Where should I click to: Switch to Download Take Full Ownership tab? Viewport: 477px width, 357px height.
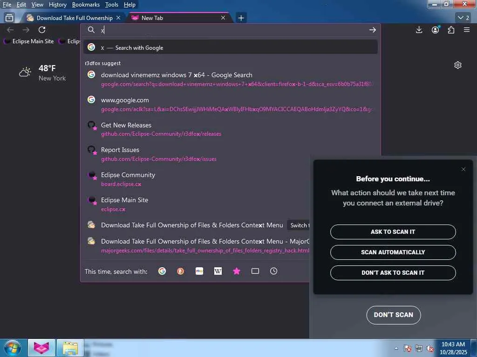(73, 18)
